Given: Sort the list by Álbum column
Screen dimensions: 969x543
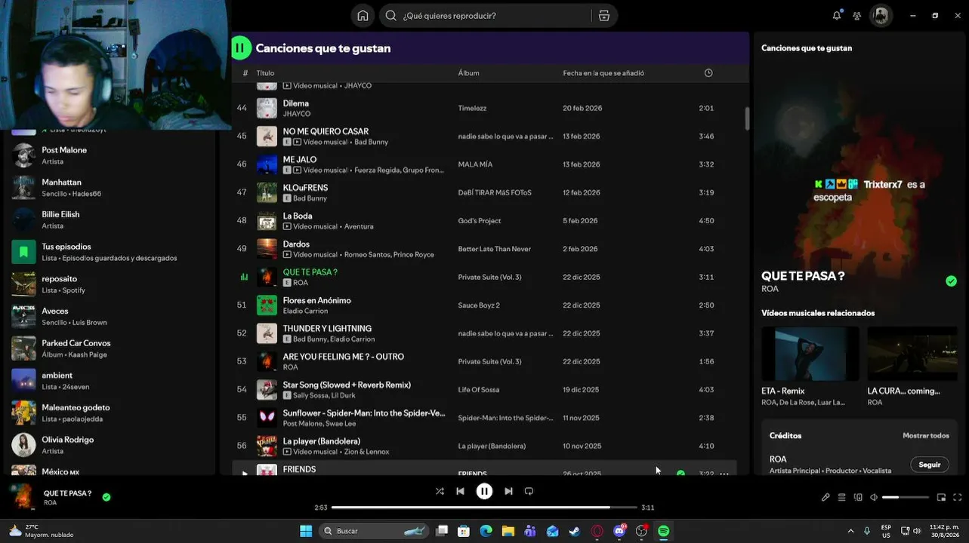Looking at the screenshot, I should [x=468, y=73].
